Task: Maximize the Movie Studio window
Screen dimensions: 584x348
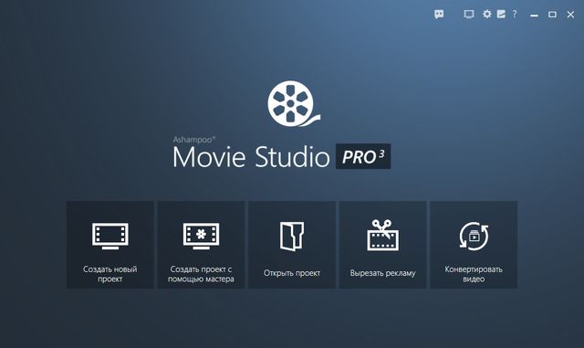Action: pos(552,15)
